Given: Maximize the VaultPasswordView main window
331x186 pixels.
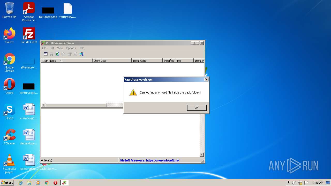Looking at the screenshot, I should click(x=197, y=43).
